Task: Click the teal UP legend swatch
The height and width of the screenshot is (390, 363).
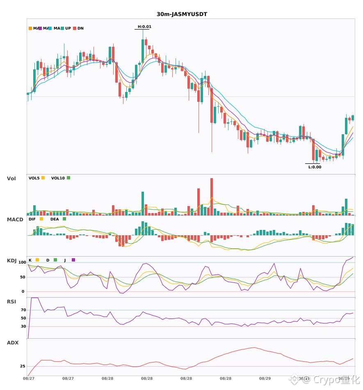Action: coord(62,28)
